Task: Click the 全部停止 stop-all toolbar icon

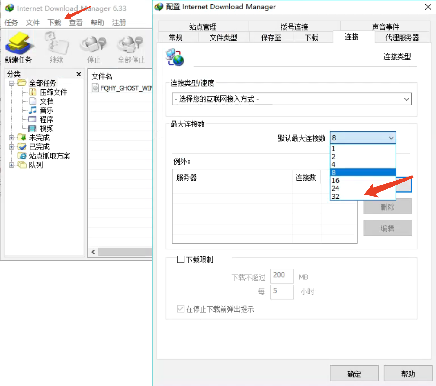Action: pyautogui.click(x=131, y=44)
